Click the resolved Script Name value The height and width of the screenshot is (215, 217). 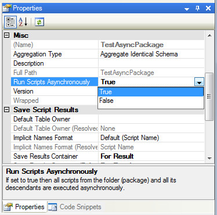tap(151, 147)
